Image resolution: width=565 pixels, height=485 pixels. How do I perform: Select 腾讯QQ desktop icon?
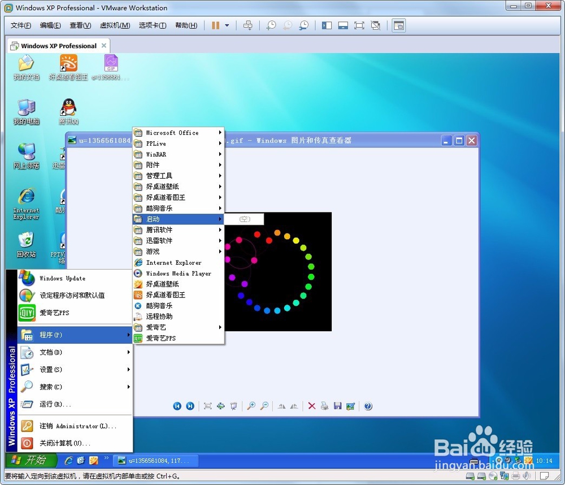click(68, 112)
